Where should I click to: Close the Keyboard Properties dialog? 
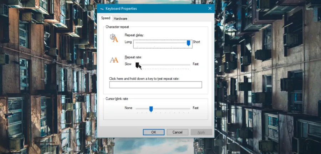coord(210,9)
